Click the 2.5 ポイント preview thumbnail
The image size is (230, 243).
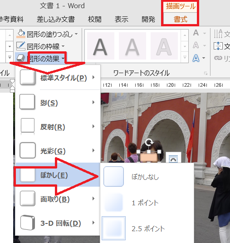pyautogui.click(x=113, y=228)
